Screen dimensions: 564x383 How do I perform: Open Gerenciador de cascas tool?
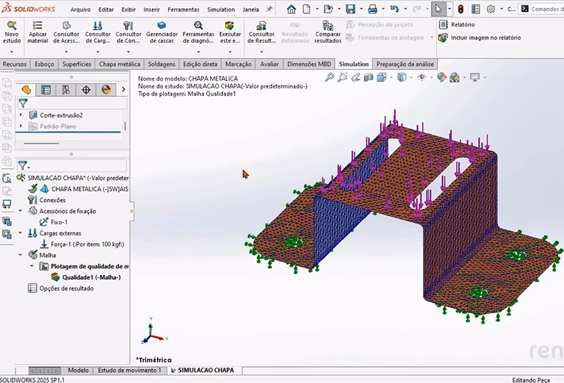point(162,25)
